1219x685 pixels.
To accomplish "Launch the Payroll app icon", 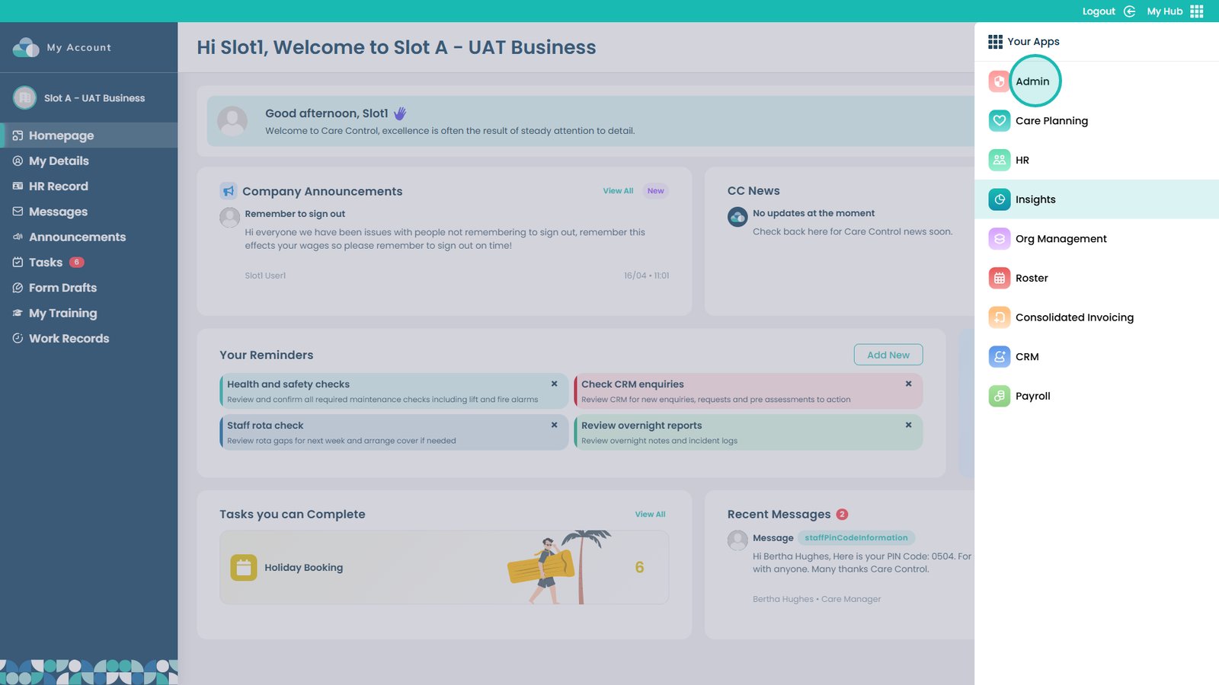I will [x=999, y=397].
